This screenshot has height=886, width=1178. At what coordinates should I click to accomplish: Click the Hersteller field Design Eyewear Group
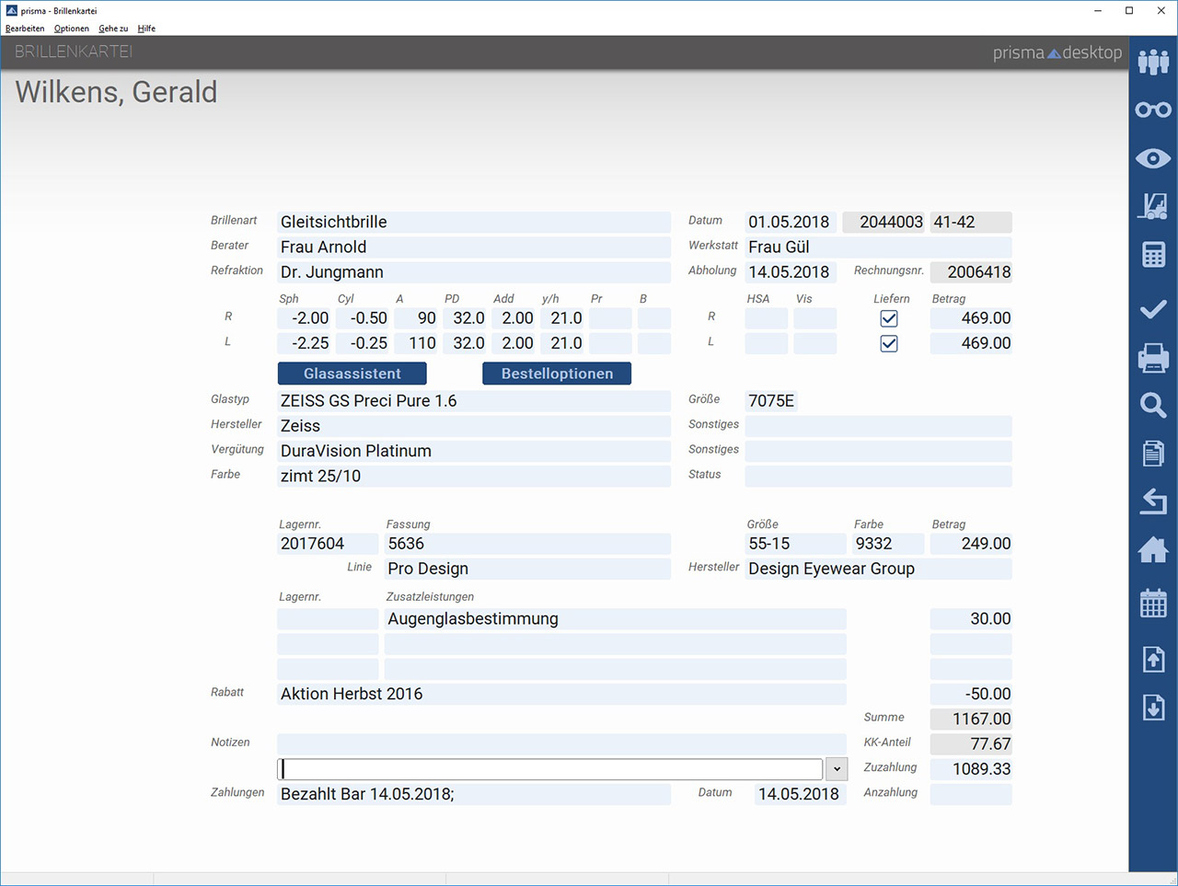(x=878, y=569)
